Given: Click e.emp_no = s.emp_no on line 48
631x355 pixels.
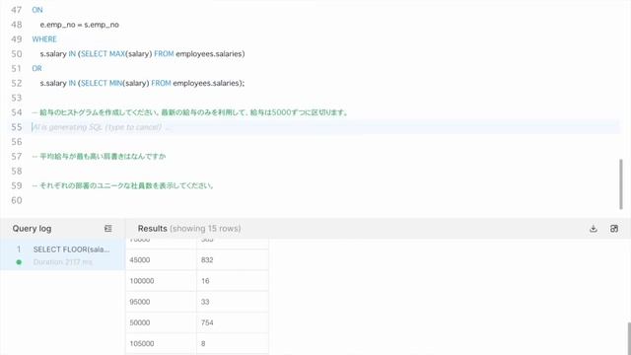Looking at the screenshot, I should [x=79, y=25].
